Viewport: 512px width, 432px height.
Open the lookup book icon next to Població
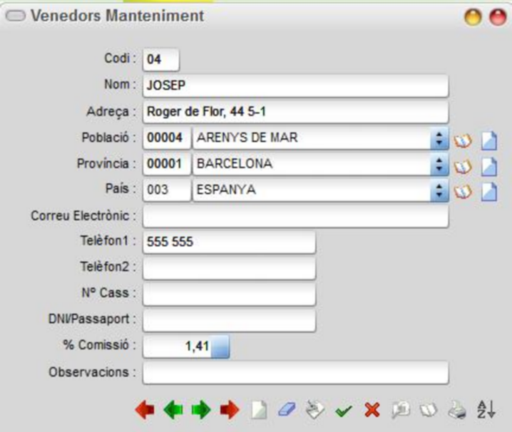coord(463,141)
